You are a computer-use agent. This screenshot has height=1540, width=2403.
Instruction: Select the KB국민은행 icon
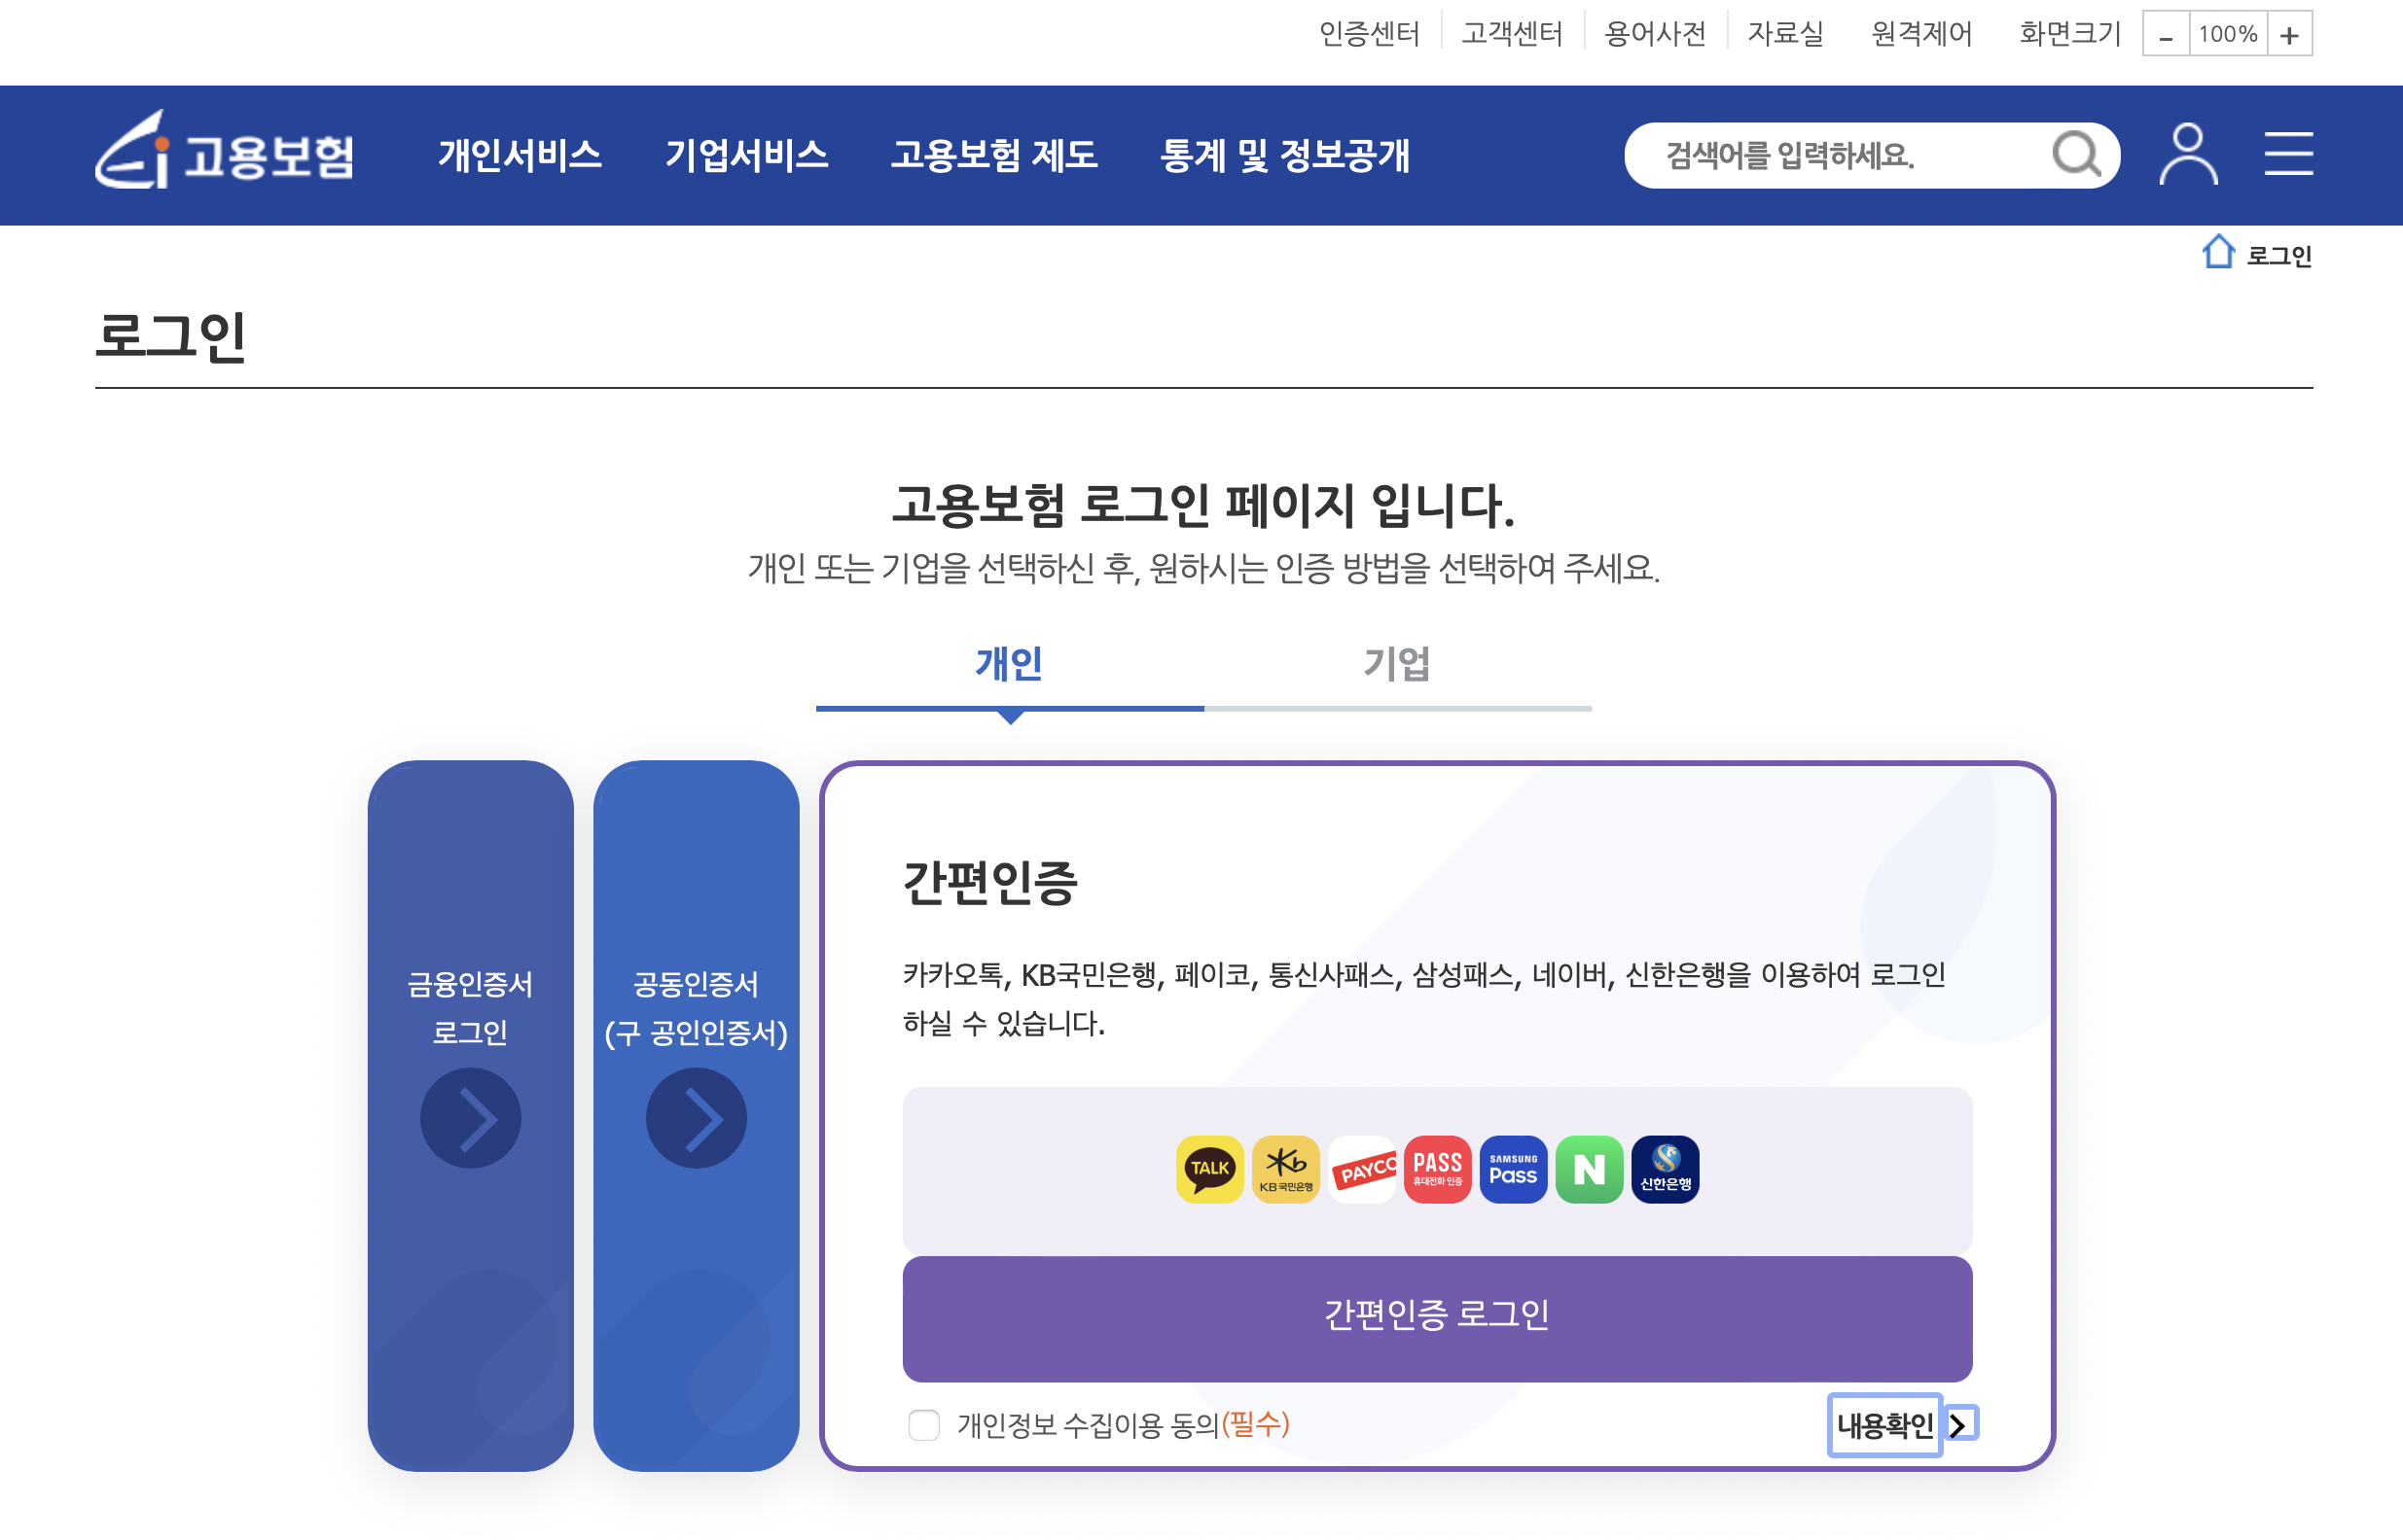click(1285, 1169)
